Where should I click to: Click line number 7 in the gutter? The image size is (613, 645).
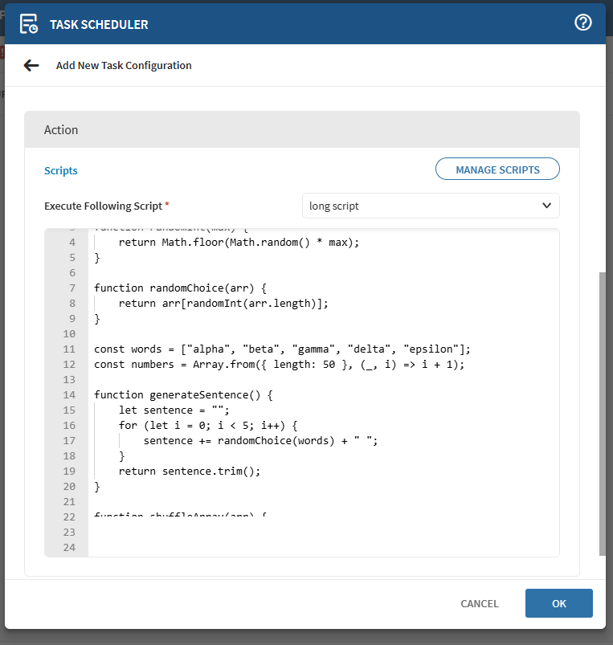pyautogui.click(x=72, y=288)
